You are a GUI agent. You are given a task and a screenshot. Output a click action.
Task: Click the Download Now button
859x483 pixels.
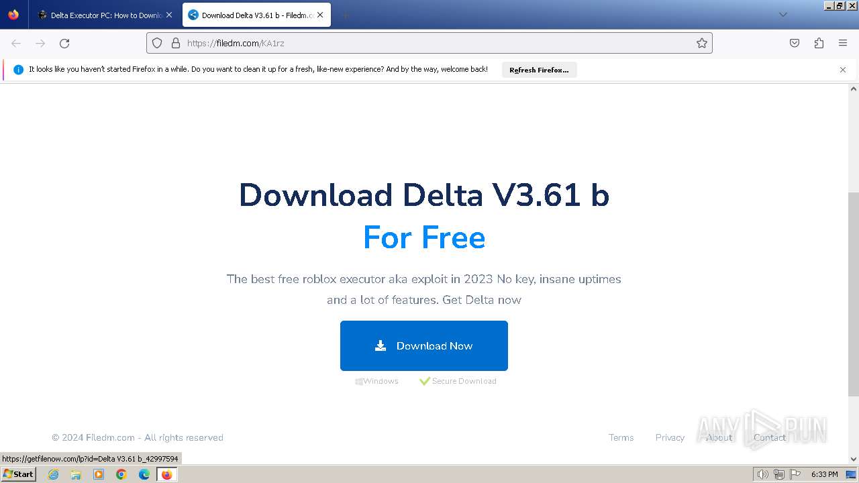coord(424,345)
